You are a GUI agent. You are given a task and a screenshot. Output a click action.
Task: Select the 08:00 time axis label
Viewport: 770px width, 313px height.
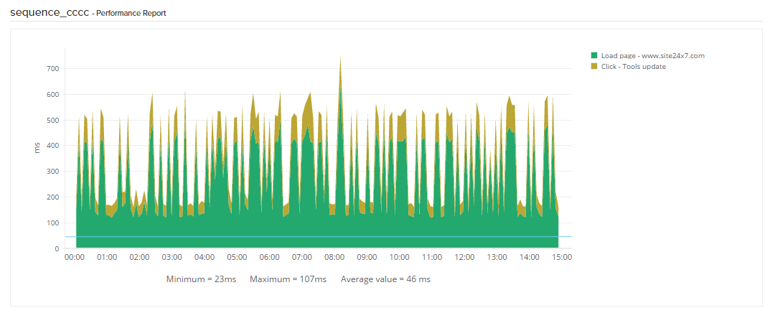click(x=334, y=257)
